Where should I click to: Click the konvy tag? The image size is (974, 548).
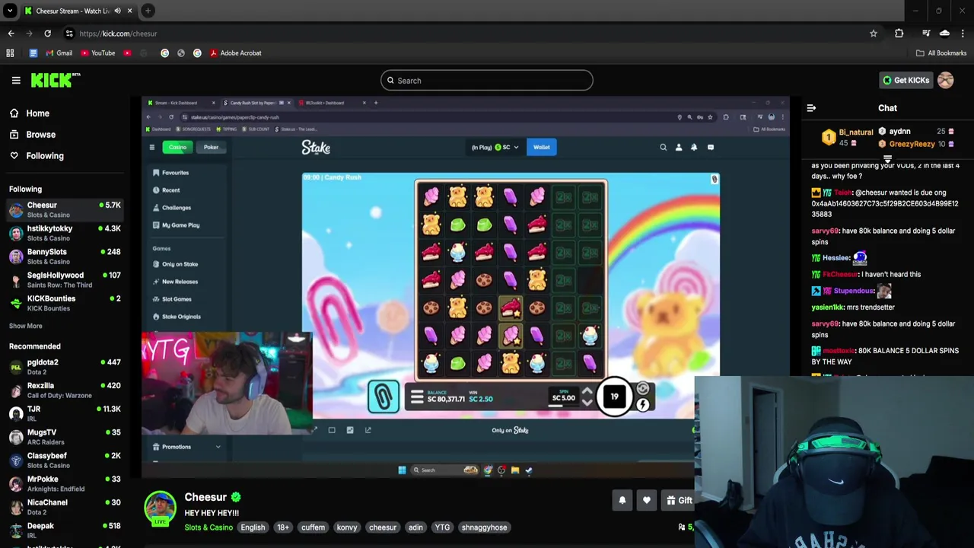coord(346,527)
